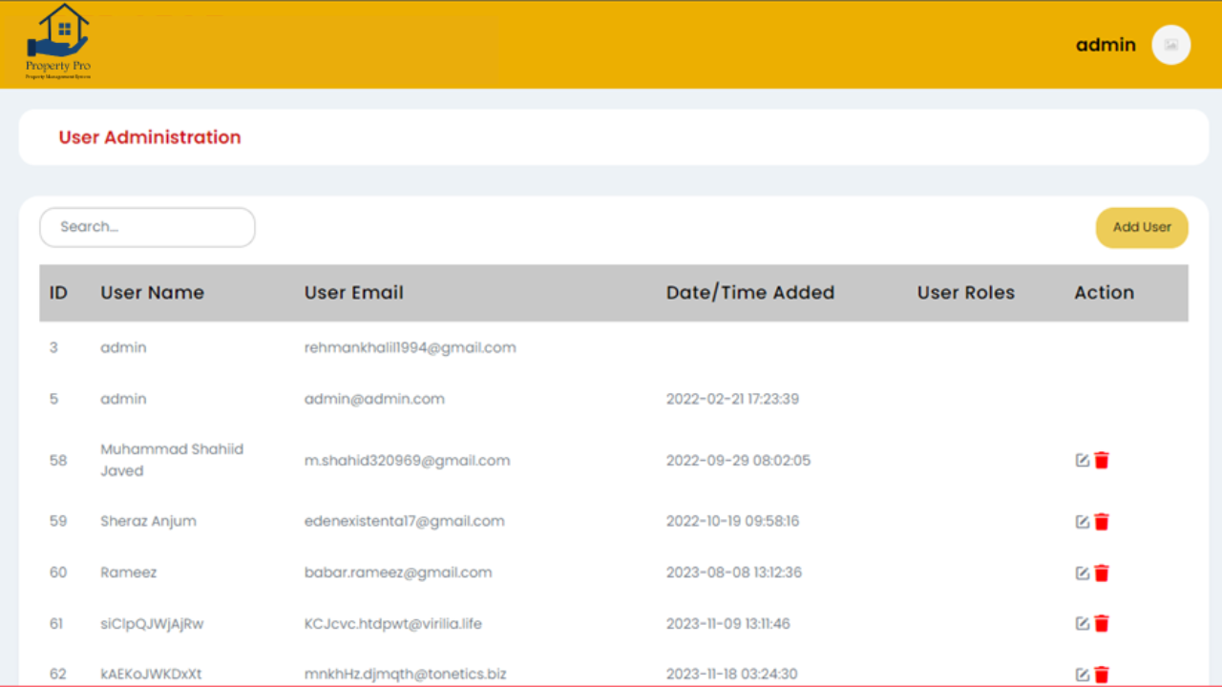Edit user Rameez
Screen dimensions: 1222x687
click(1082, 573)
